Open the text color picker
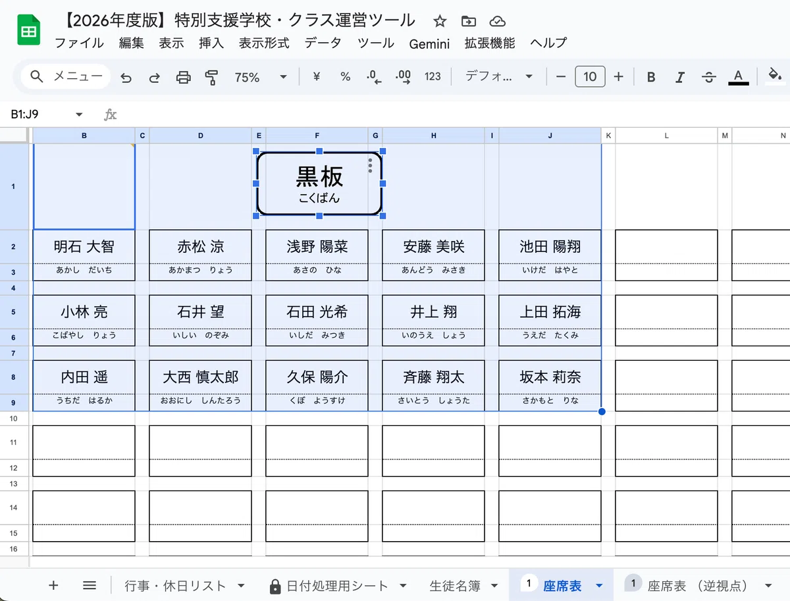The width and height of the screenshot is (790, 601). (x=738, y=77)
